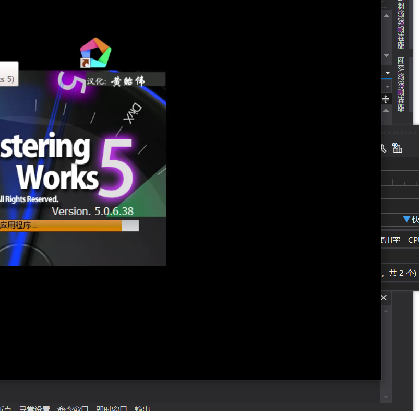Click the 使用率 tab in the diagnostics panel
Image resolution: width=419 pixels, height=411 pixels.
point(391,240)
